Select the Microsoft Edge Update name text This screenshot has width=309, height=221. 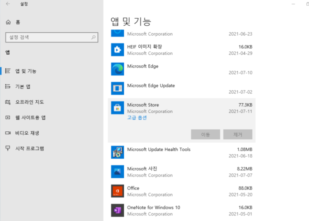(151, 86)
